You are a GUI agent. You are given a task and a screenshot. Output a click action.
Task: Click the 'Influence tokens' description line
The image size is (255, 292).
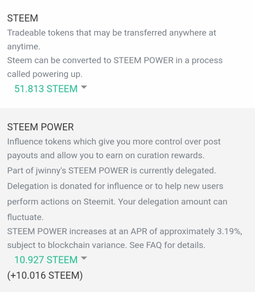click(x=114, y=142)
